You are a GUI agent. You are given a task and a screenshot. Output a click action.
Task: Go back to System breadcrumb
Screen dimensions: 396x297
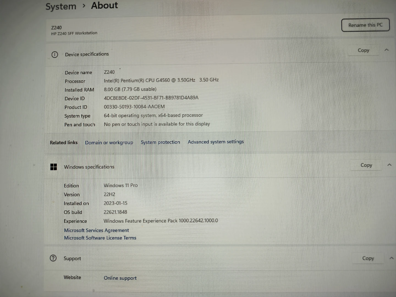click(61, 6)
